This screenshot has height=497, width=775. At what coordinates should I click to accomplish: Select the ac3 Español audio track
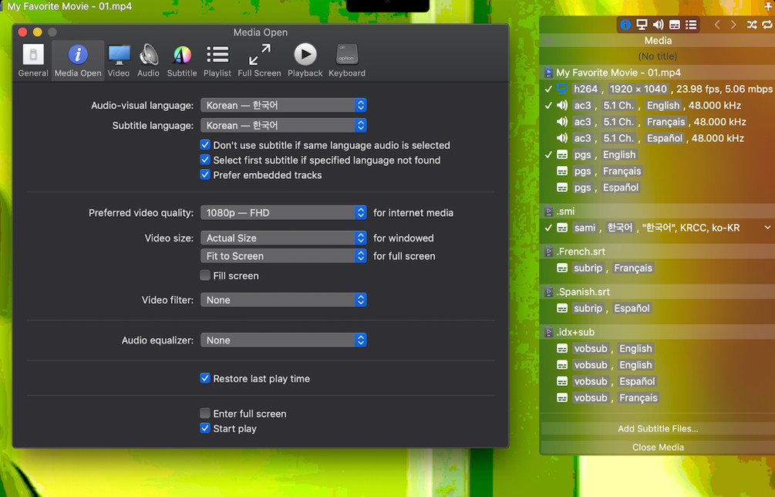point(657,138)
